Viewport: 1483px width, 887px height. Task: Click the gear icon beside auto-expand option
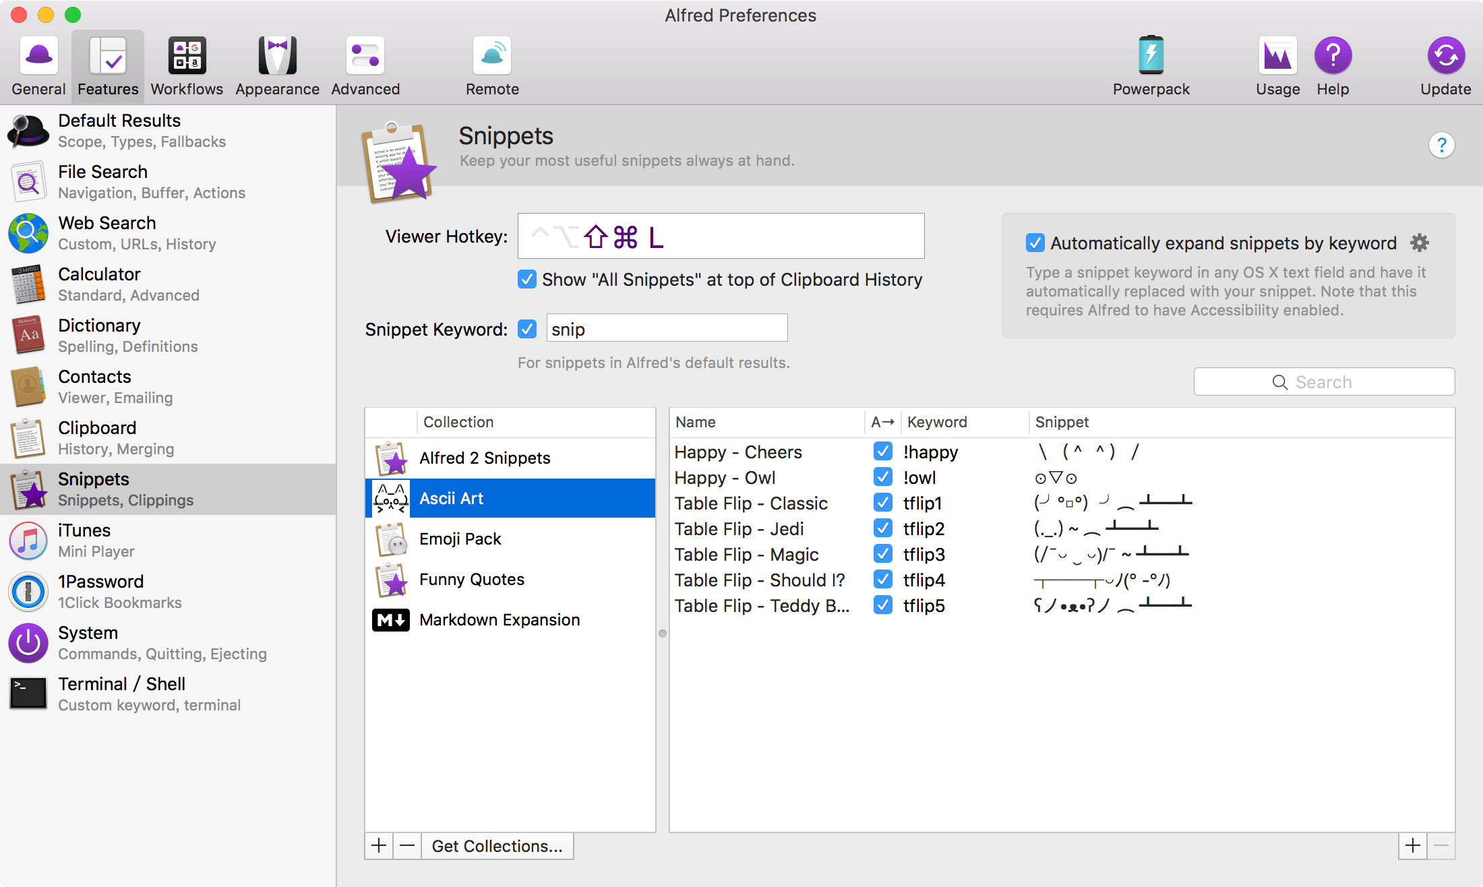pyautogui.click(x=1420, y=243)
